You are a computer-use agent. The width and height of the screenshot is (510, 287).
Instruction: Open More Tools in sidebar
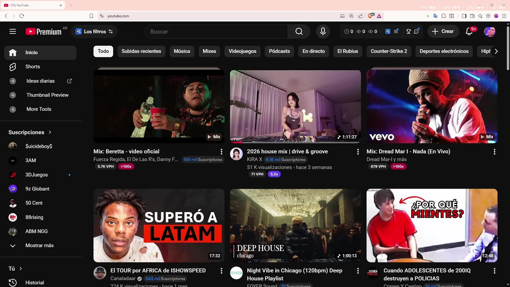tap(41, 109)
